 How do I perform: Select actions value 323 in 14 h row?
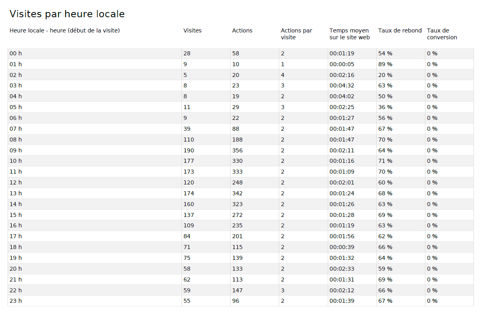pyautogui.click(x=237, y=204)
